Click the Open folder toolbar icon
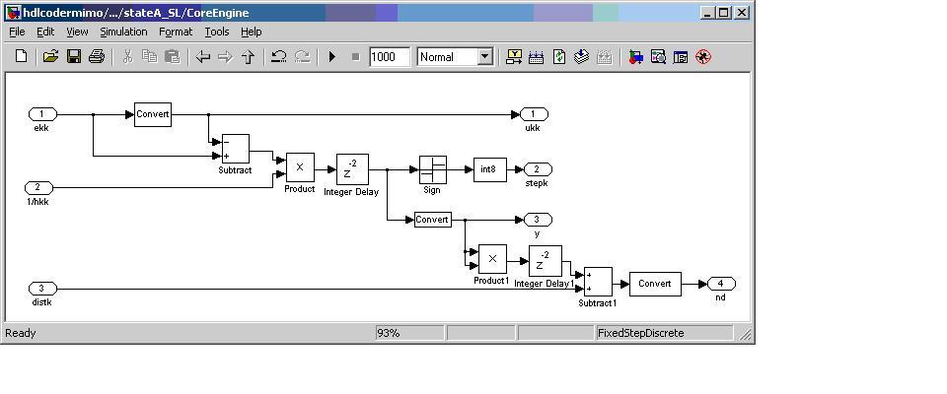 click(x=50, y=57)
